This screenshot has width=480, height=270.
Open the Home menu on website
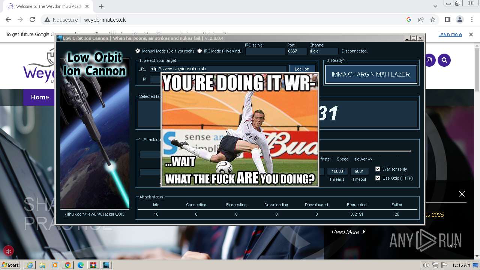(40, 97)
